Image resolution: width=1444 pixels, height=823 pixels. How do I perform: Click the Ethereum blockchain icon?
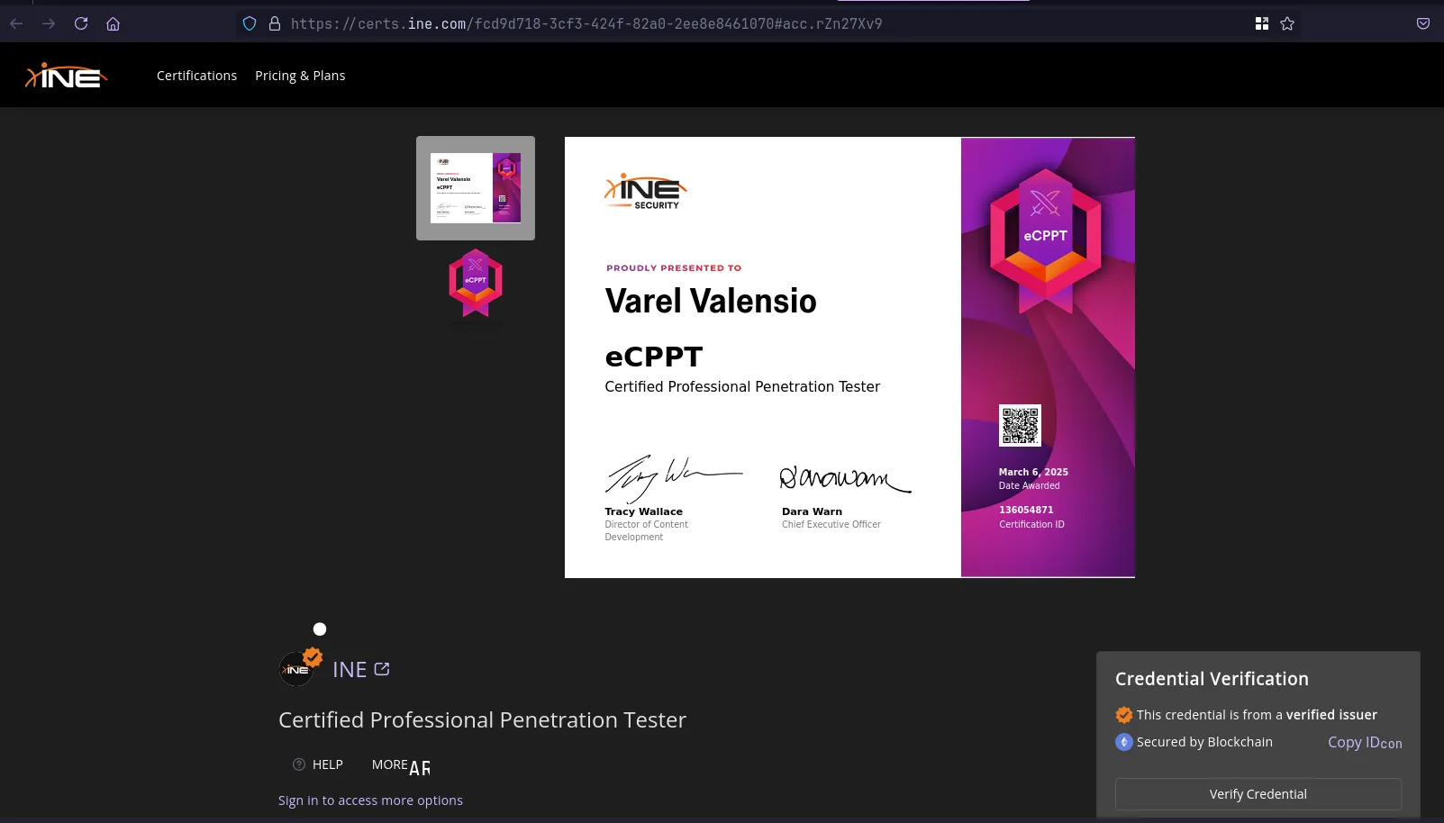click(x=1123, y=742)
